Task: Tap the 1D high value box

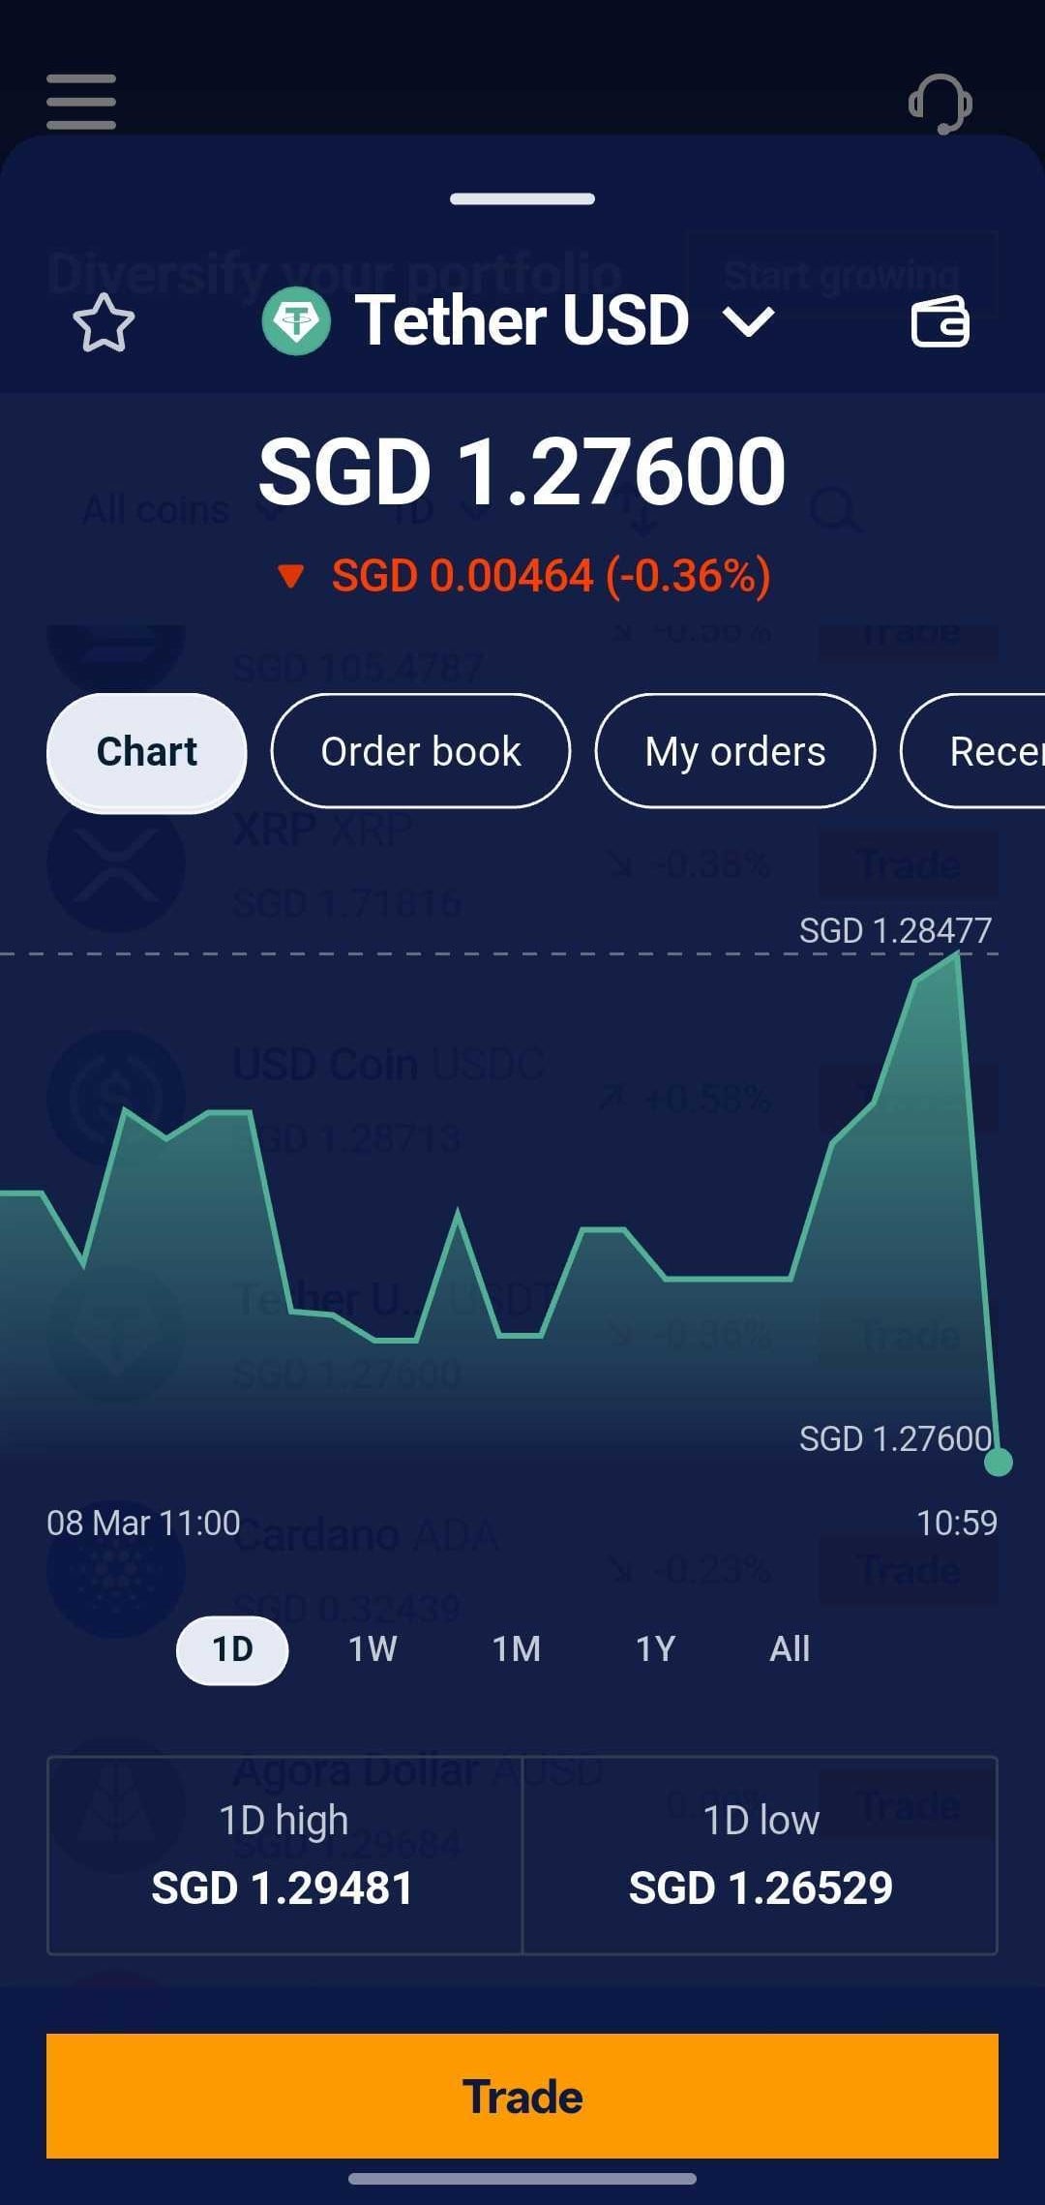Action: [284, 1855]
